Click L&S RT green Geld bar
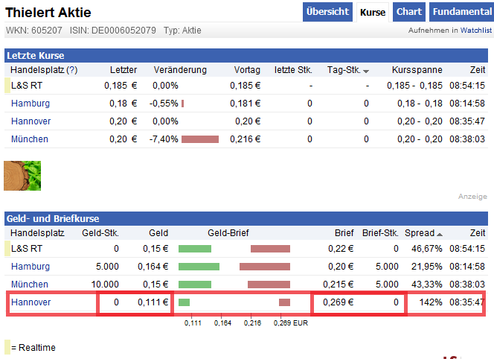The width and height of the screenshot is (494, 359). point(195,249)
